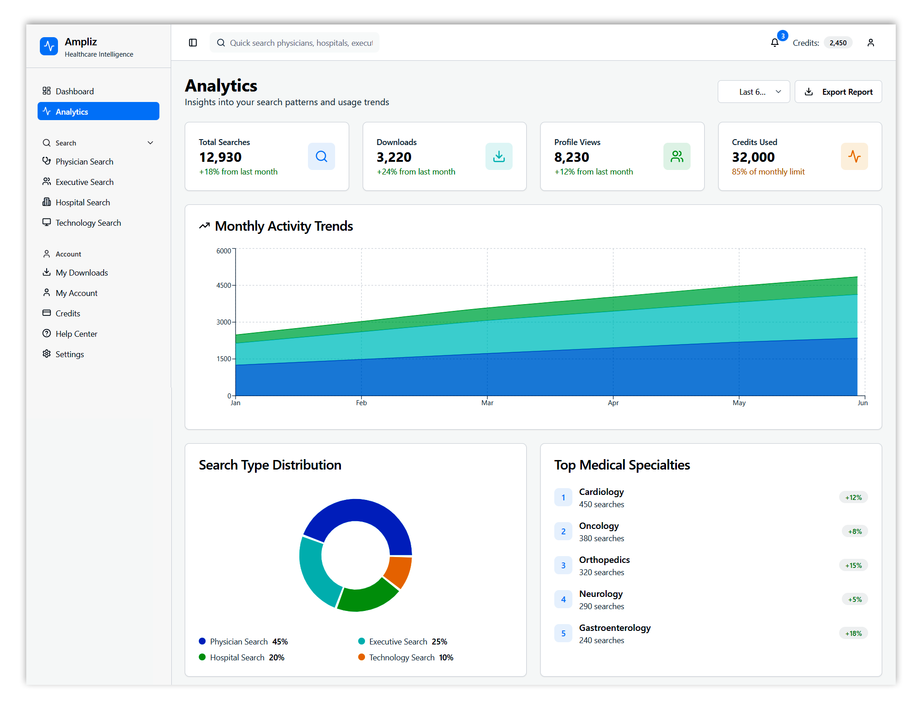Click the Total Searches magnifier icon

322,156
